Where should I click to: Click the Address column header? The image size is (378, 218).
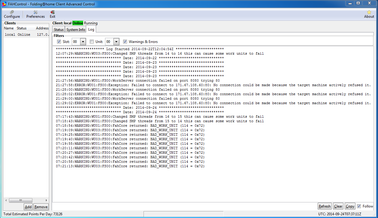coord(42,28)
